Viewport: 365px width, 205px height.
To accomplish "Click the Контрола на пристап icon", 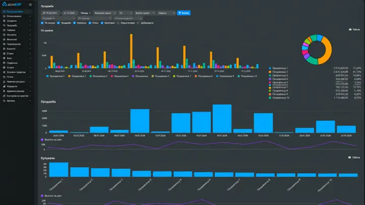I will coord(4,96).
